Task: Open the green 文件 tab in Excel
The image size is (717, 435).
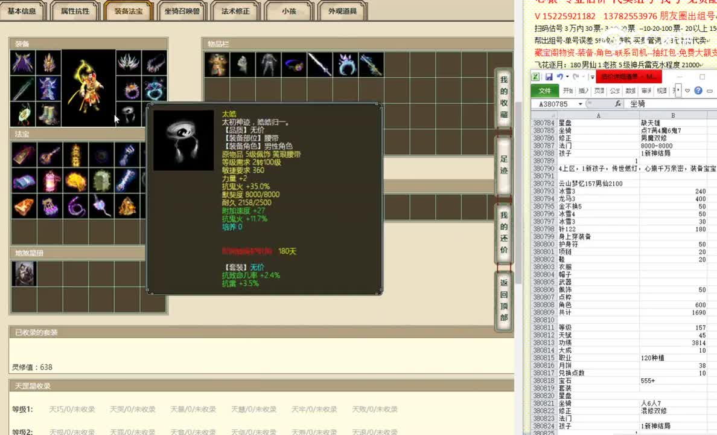Action: 545,89
